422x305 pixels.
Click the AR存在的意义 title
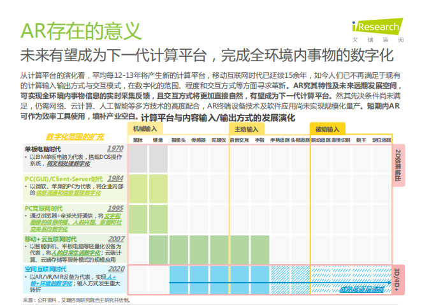coord(81,31)
